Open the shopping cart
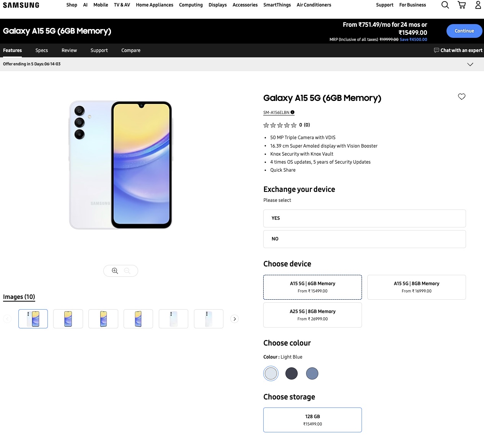Viewport: 484px width, 435px height. click(462, 5)
